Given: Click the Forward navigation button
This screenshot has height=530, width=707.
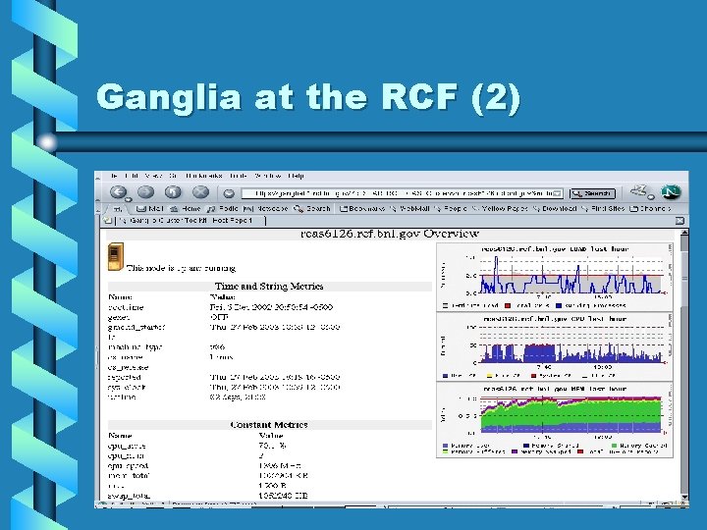Looking at the screenshot, I should point(145,192).
